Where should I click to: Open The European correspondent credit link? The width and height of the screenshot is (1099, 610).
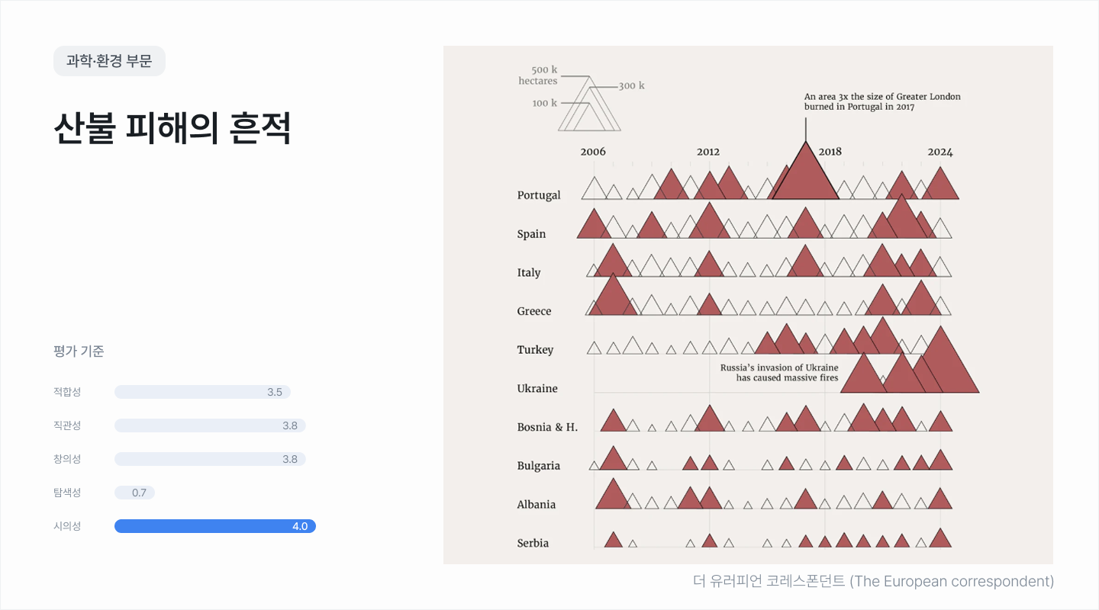[873, 581]
